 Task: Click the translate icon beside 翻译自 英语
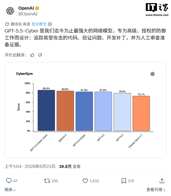click(7, 24)
